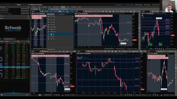
Task: Open the Trade tab
Action: [39, 7]
